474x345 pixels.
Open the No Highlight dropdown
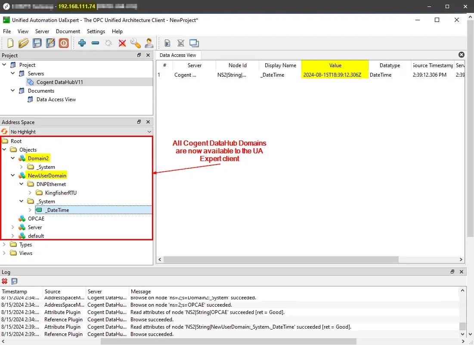[x=149, y=131]
